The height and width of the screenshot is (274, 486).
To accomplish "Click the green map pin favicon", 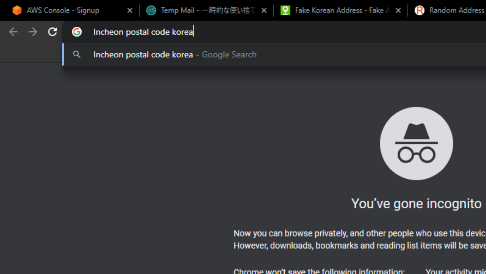I will pos(285,10).
